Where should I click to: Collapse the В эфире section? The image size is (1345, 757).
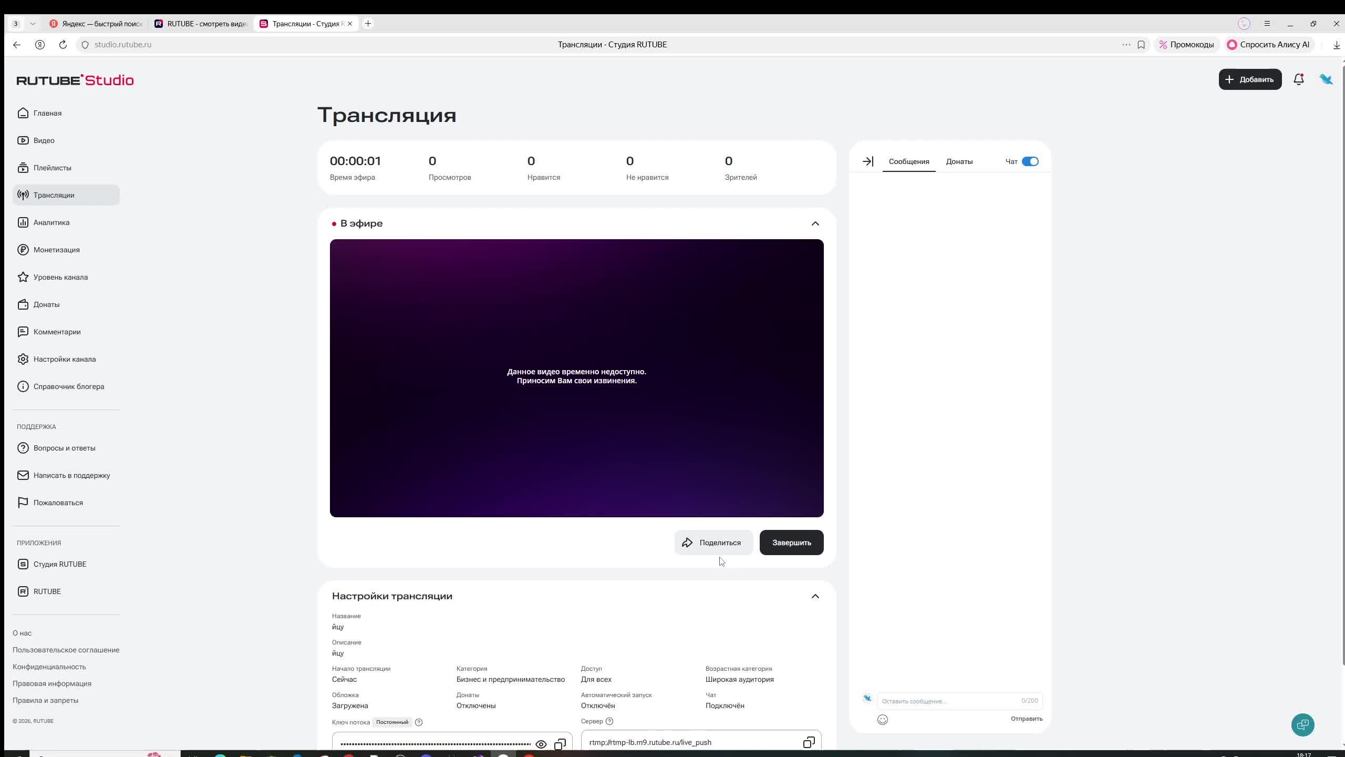[815, 223]
